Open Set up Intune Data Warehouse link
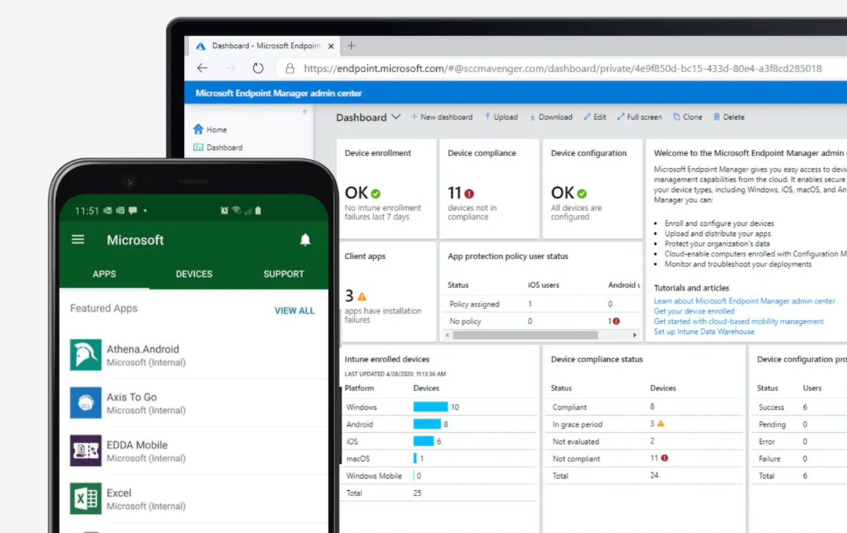The image size is (847, 533). 704,331
